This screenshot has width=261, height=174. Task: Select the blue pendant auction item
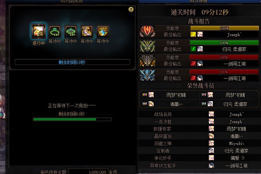(103, 31)
